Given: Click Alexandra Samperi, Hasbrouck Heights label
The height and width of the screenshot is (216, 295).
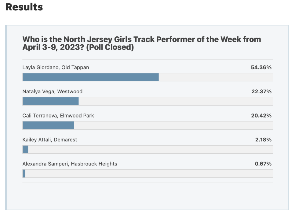Looking at the screenshot, I should pos(70,164).
